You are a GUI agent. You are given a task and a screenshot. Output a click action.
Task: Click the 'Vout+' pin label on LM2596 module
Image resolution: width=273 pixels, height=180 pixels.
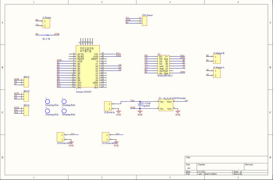point(169,102)
